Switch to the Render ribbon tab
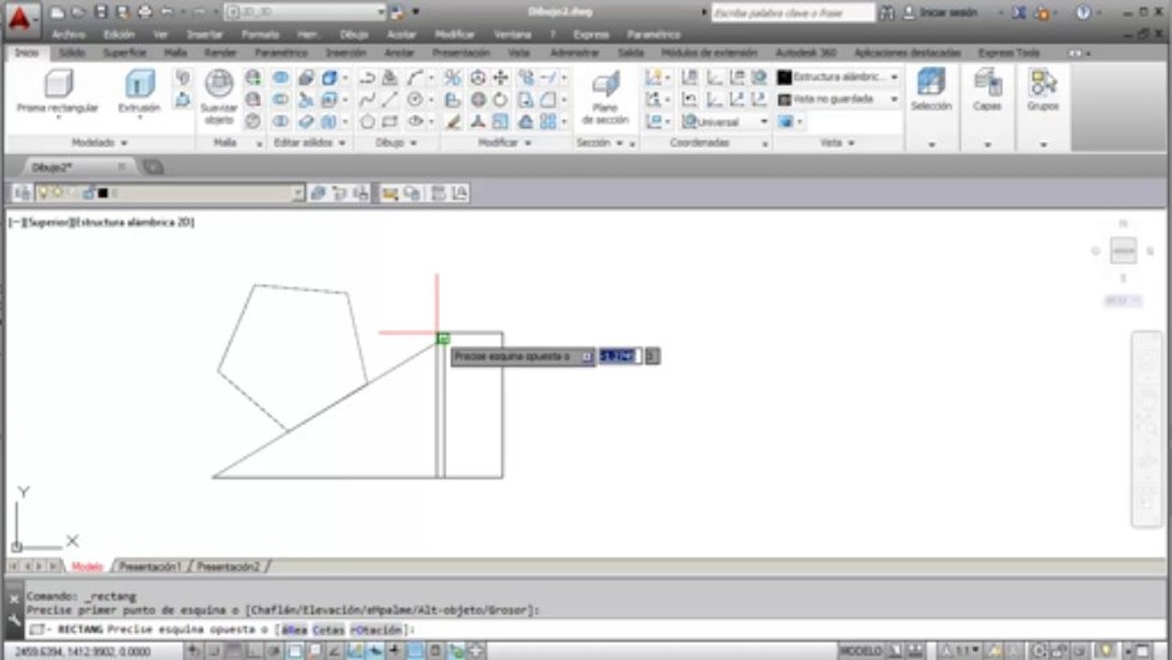Screen dimensions: 1172x660 220,53
